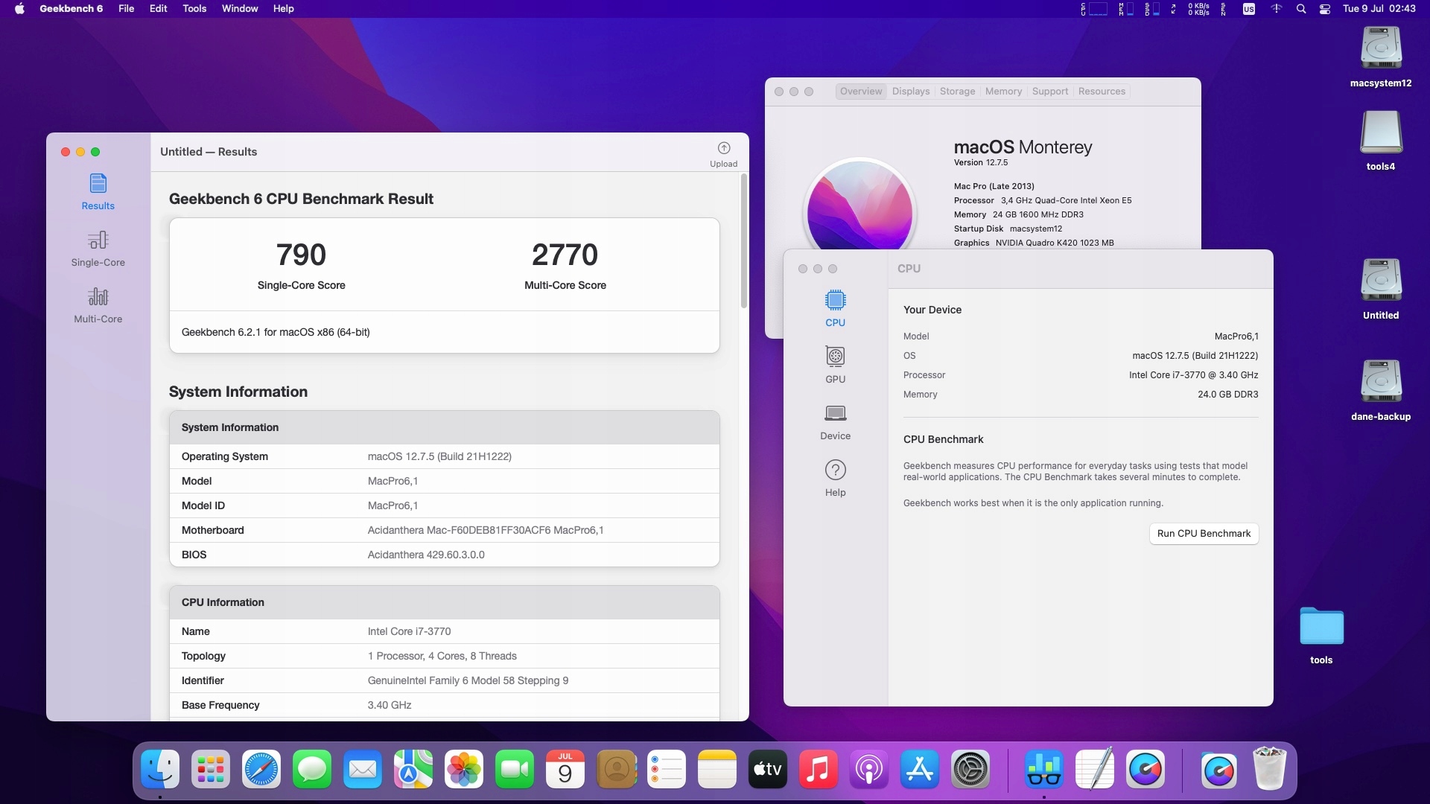
Task: Select GPU section in Geekbench main window
Action: [835, 365]
